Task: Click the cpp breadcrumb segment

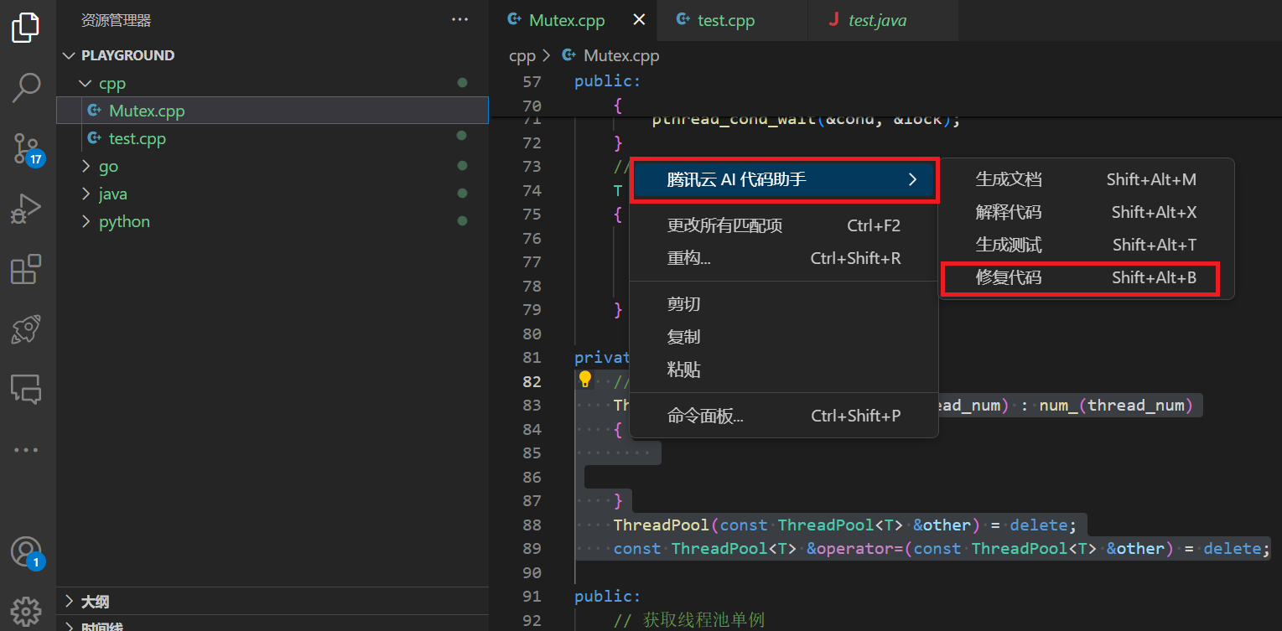Action: (522, 55)
